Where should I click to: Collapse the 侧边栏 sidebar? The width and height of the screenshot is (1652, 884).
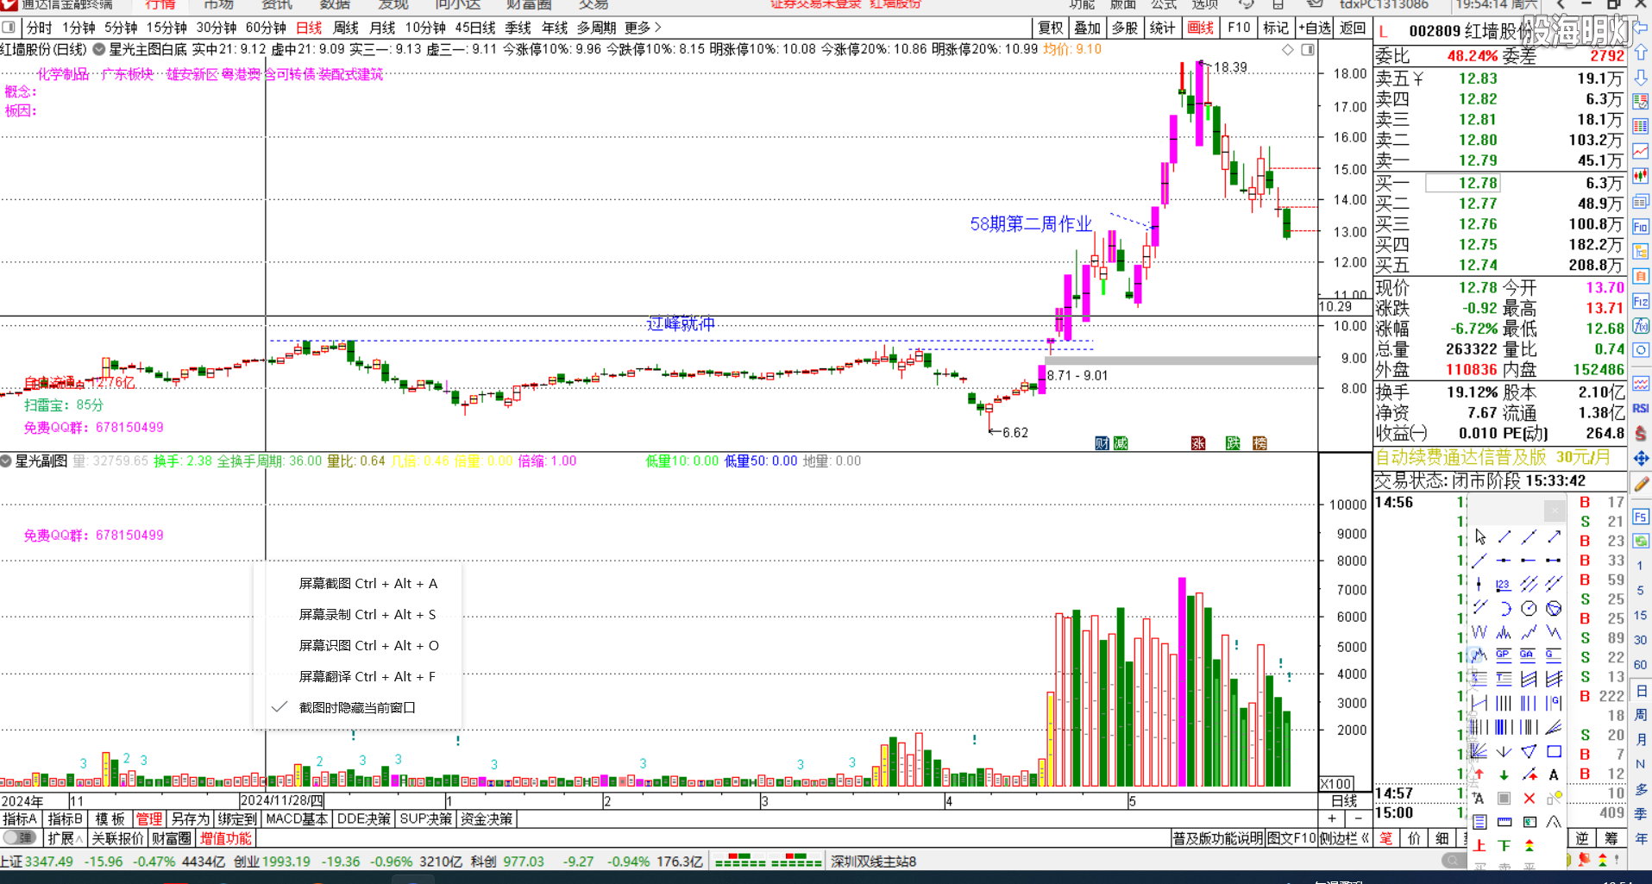(x=1344, y=838)
